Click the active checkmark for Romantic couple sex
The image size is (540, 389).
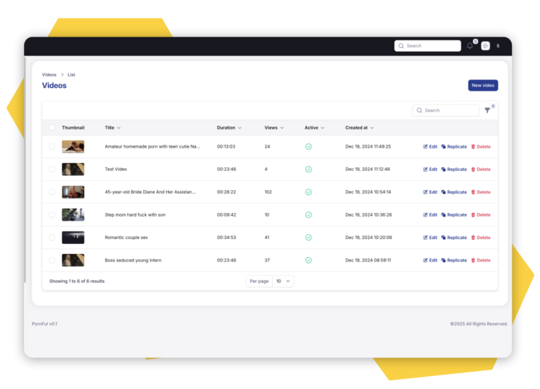point(309,237)
